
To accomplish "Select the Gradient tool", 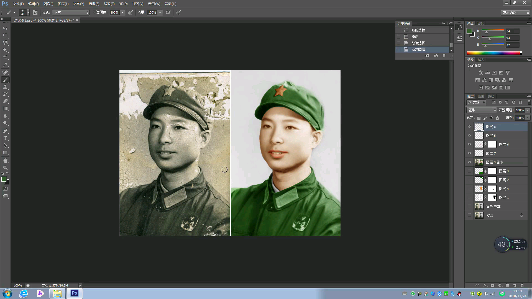I will (x=5, y=109).
